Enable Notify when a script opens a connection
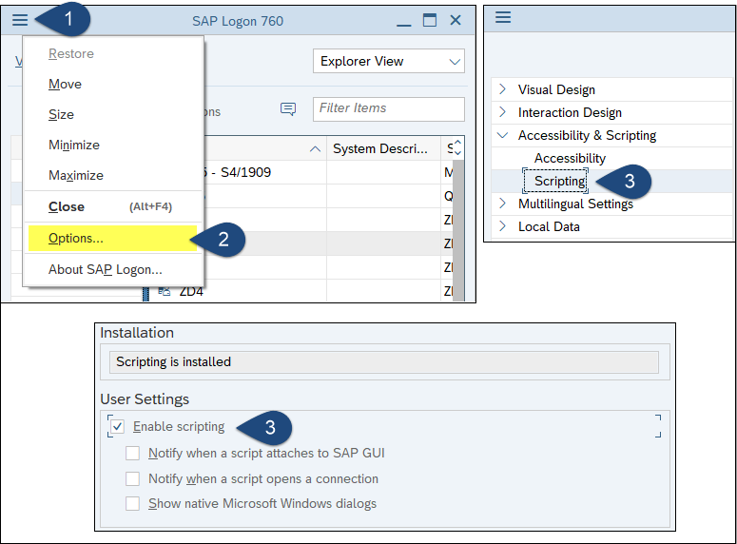Screen dimensions: 737x544 (x=132, y=478)
